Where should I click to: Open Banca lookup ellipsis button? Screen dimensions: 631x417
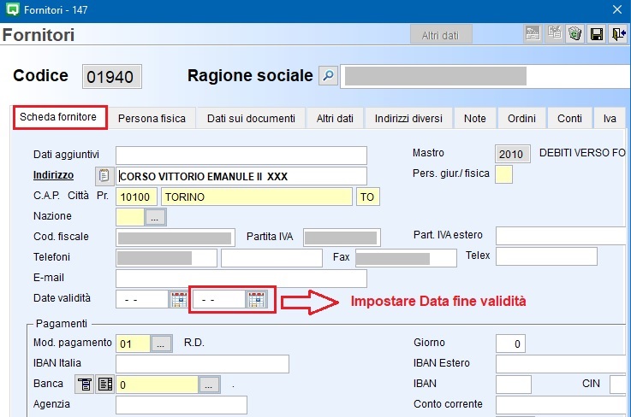(x=210, y=385)
